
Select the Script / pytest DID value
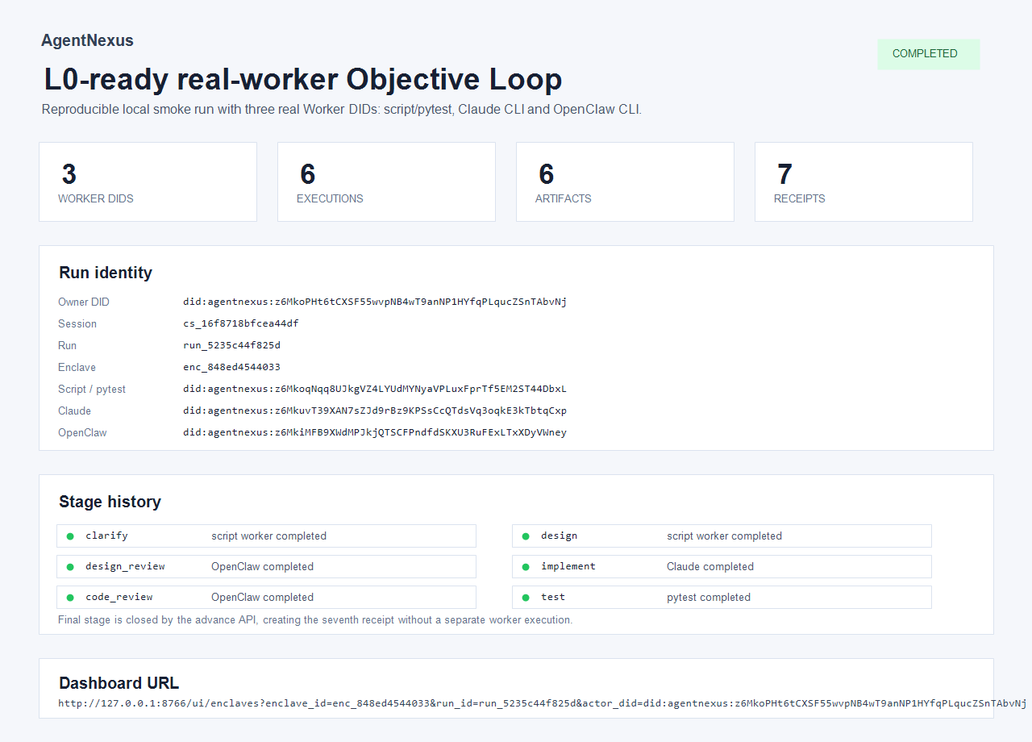click(x=375, y=389)
